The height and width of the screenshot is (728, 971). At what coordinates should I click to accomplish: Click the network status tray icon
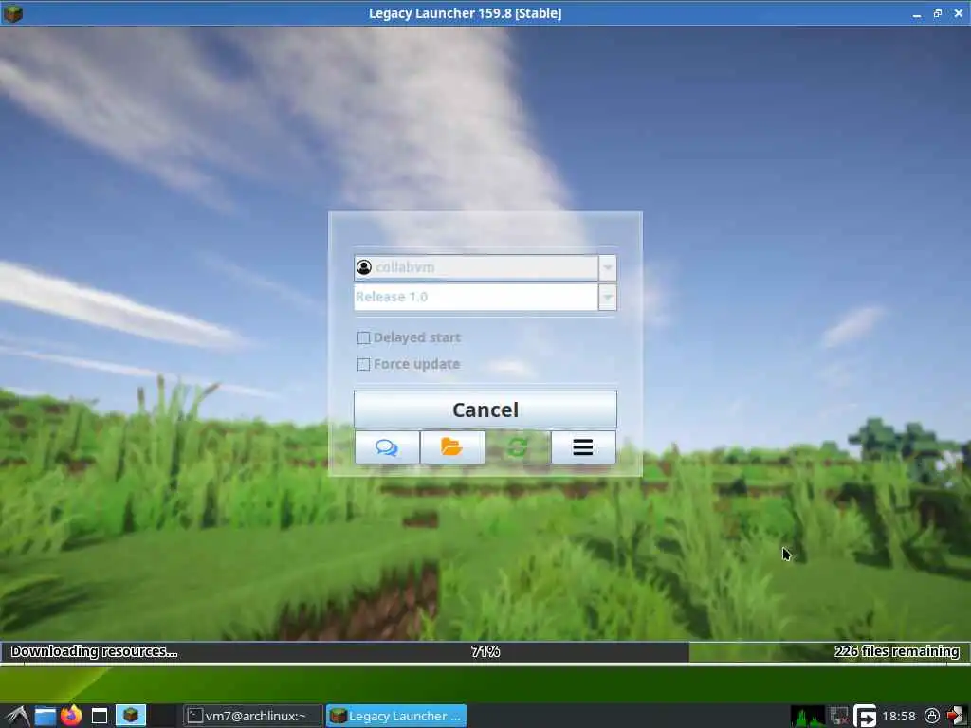coord(838,717)
